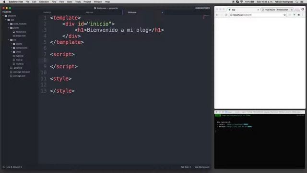Expand the components folder
This screenshot has height=173, width=307.
(12, 48)
